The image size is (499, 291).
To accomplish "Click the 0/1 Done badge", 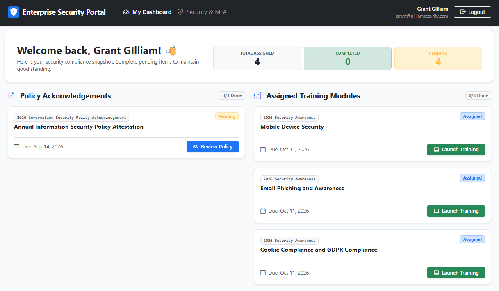I will point(232,95).
